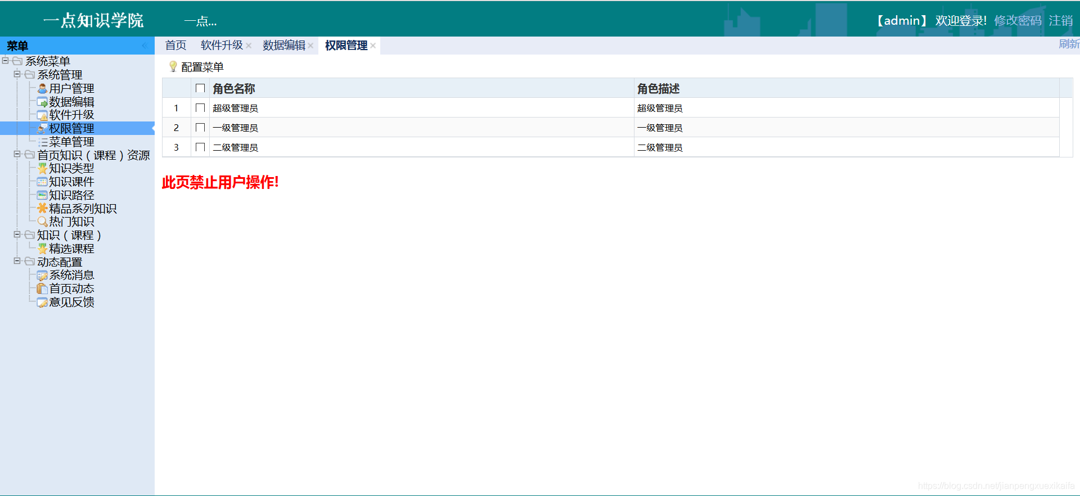
Task: Close the 软件升级 tab
Action: pyautogui.click(x=249, y=46)
